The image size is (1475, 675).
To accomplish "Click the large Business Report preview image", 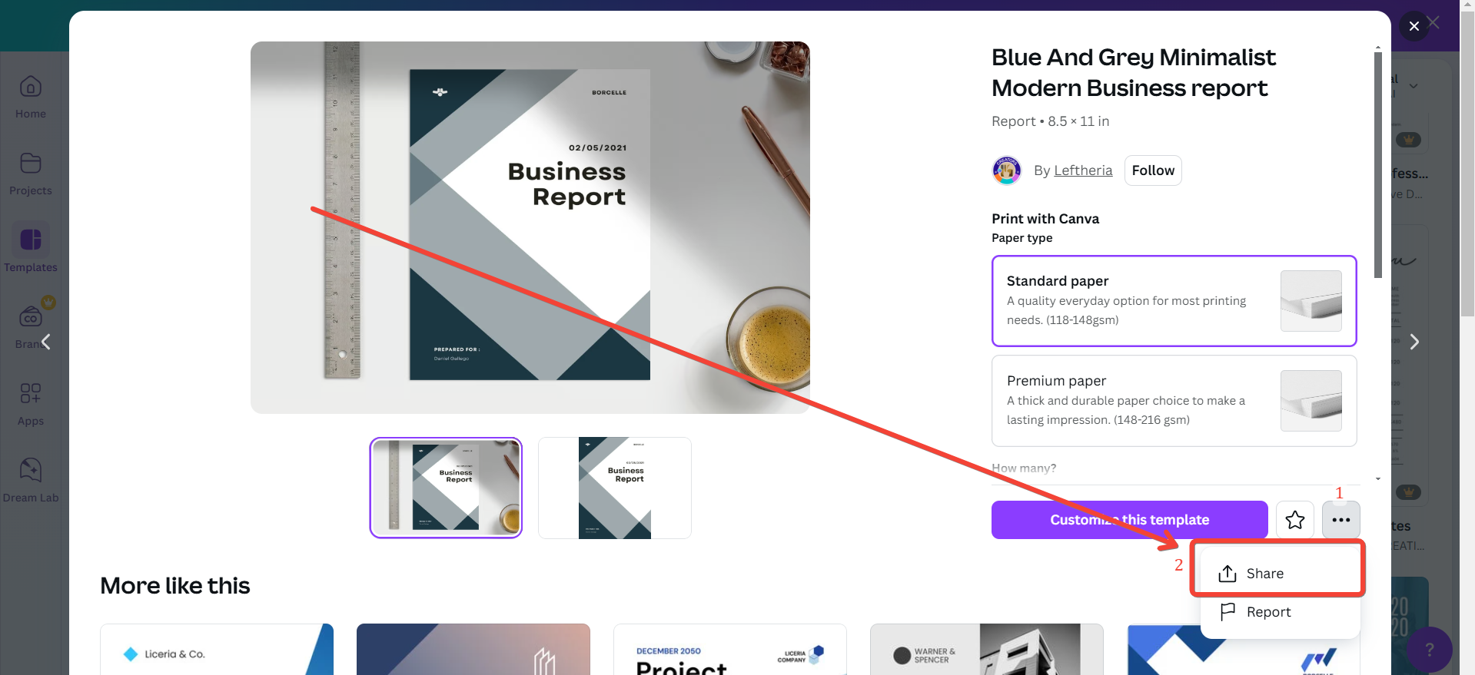I will 530,227.
